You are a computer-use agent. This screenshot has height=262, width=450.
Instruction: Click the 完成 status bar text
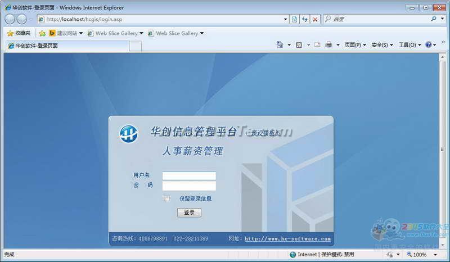point(9,255)
